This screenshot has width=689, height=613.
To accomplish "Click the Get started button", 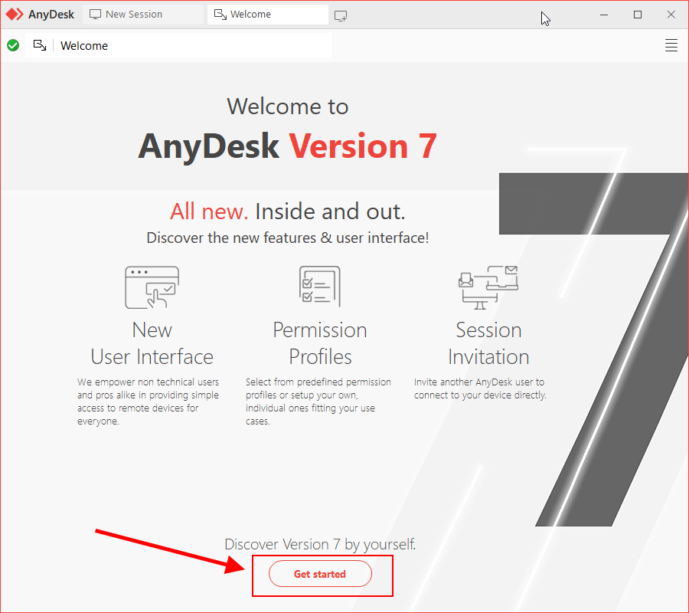I will click(x=320, y=573).
